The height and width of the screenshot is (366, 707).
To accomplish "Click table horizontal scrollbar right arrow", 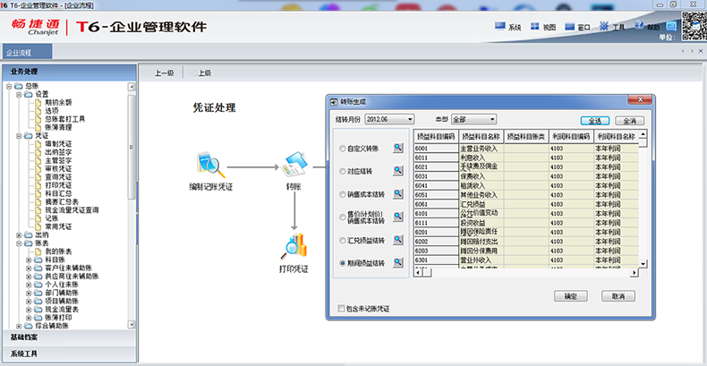I will tap(635, 273).
